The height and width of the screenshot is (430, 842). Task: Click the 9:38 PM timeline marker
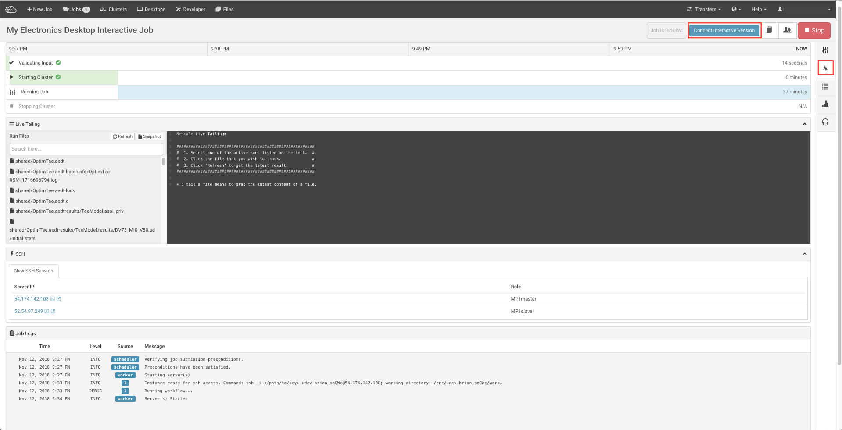click(x=220, y=49)
